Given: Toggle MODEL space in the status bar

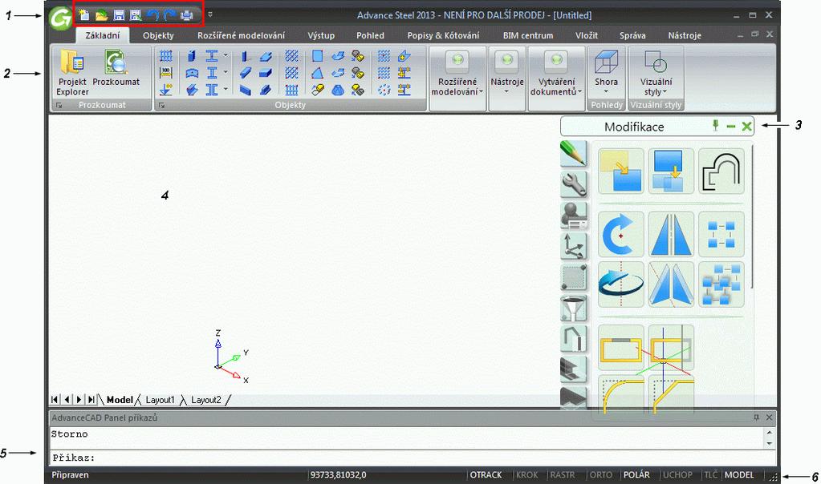Looking at the screenshot, I should tap(739, 475).
